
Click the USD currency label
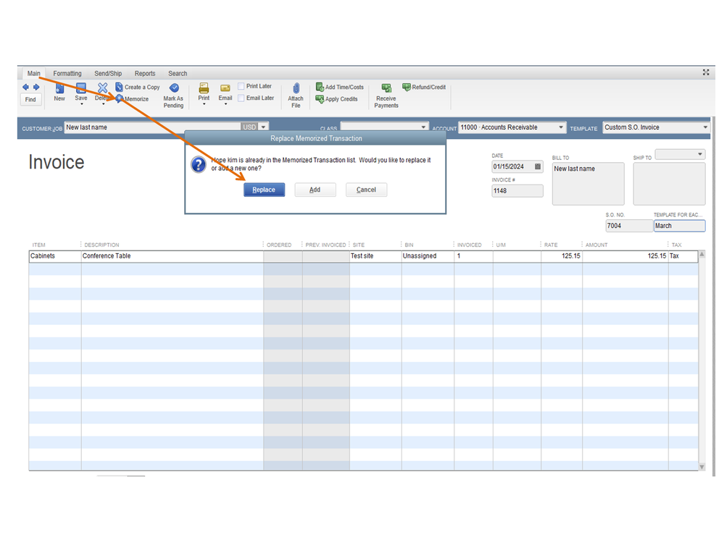tap(249, 127)
